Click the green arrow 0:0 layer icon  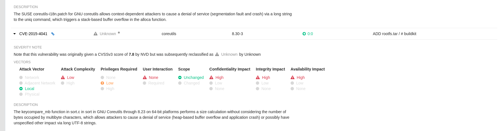(304, 34)
